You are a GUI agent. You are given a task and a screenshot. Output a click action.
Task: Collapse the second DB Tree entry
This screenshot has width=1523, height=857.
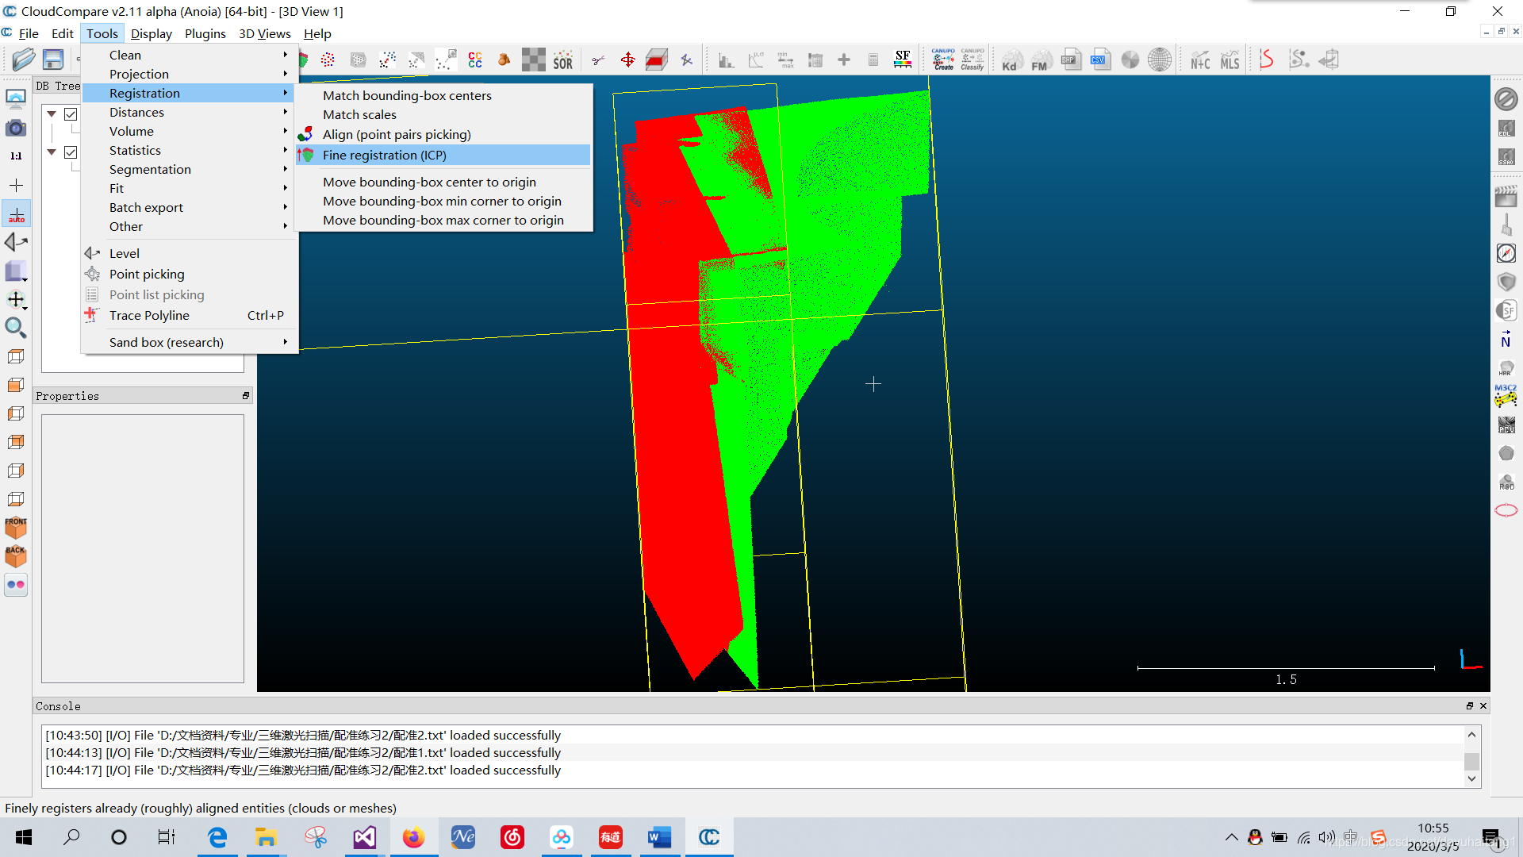click(x=52, y=152)
